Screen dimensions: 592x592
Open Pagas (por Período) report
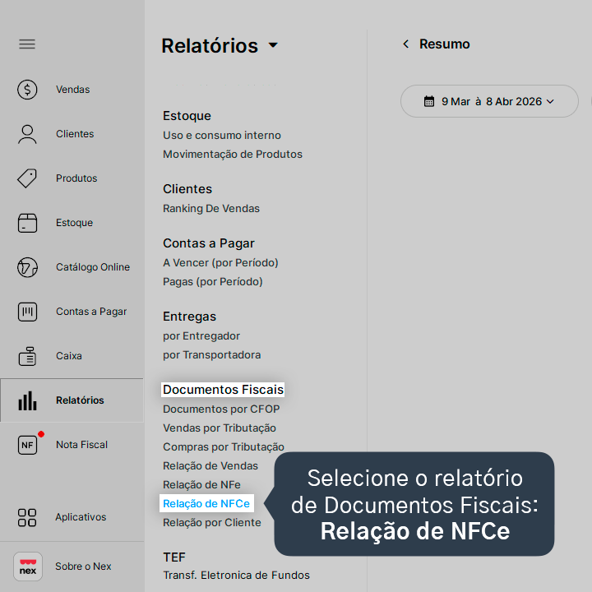pyautogui.click(x=213, y=282)
